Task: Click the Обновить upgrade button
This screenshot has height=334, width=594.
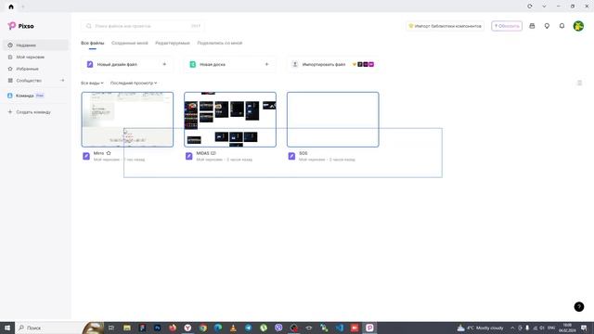Action: click(507, 26)
